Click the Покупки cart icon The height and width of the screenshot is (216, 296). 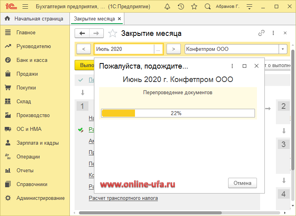[8, 88]
